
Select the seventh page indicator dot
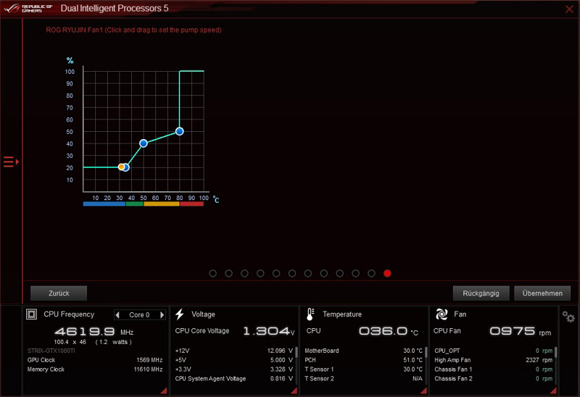pyautogui.click(x=308, y=273)
